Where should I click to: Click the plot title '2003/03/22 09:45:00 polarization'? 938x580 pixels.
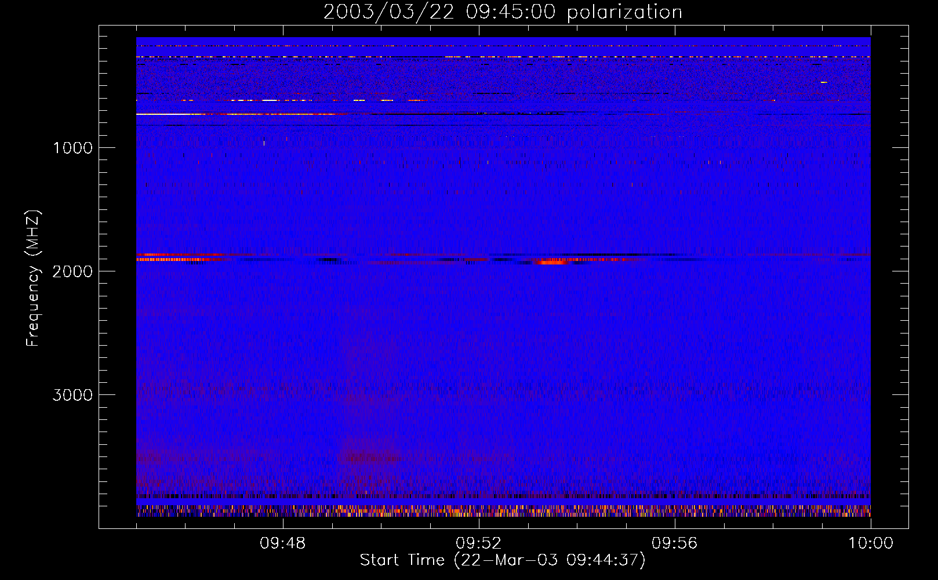(x=503, y=12)
